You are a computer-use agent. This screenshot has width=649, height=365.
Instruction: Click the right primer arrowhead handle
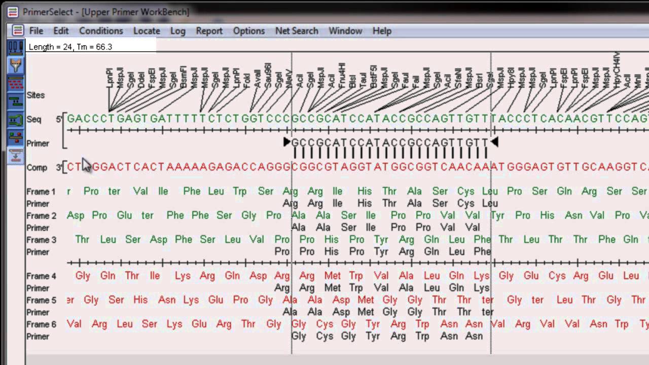pyautogui.click(x=494, y=142)
